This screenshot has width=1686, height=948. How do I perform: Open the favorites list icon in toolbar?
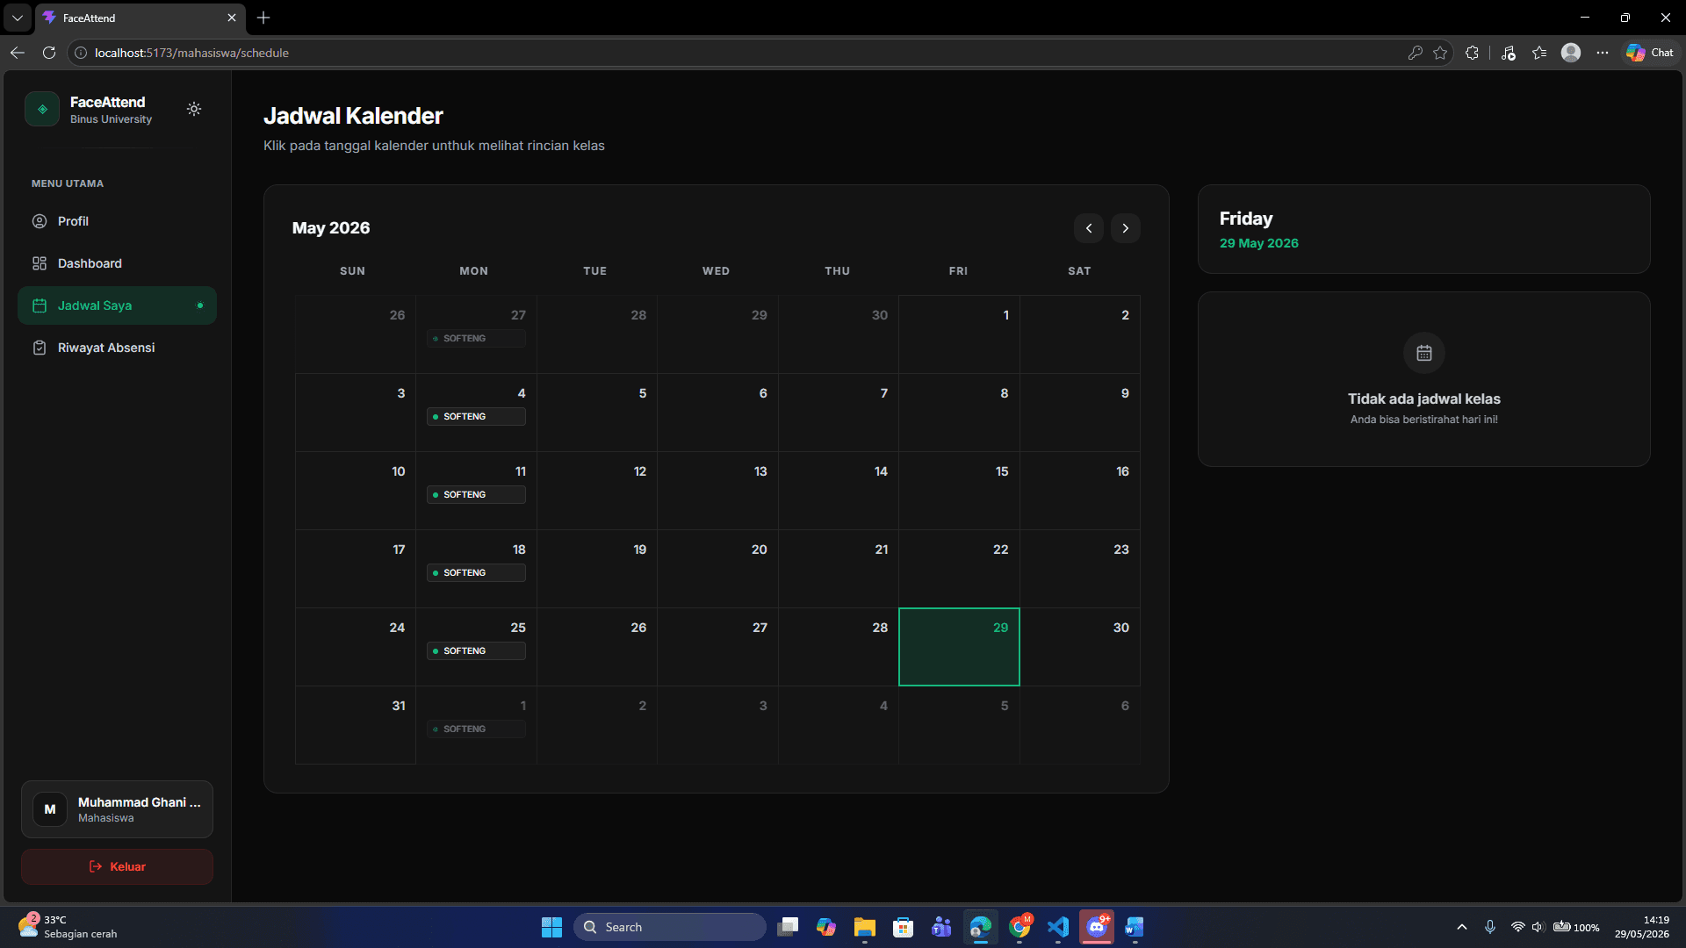click(1539, 53)
